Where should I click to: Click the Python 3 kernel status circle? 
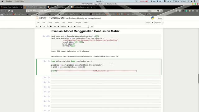(x=163, y=23)
